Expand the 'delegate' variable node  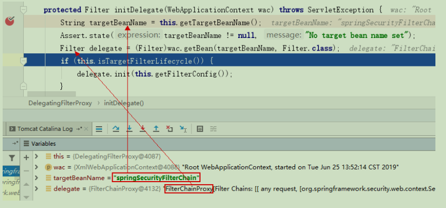point(36,188)
